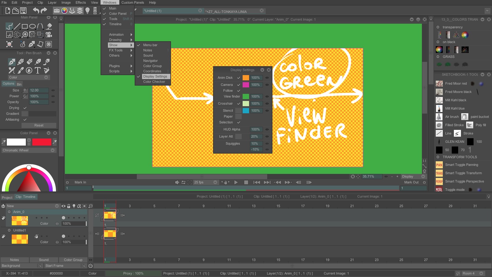This screenshot has height=277, width=492.
Task: Click the View finder green color swatch
Action: 246,96
